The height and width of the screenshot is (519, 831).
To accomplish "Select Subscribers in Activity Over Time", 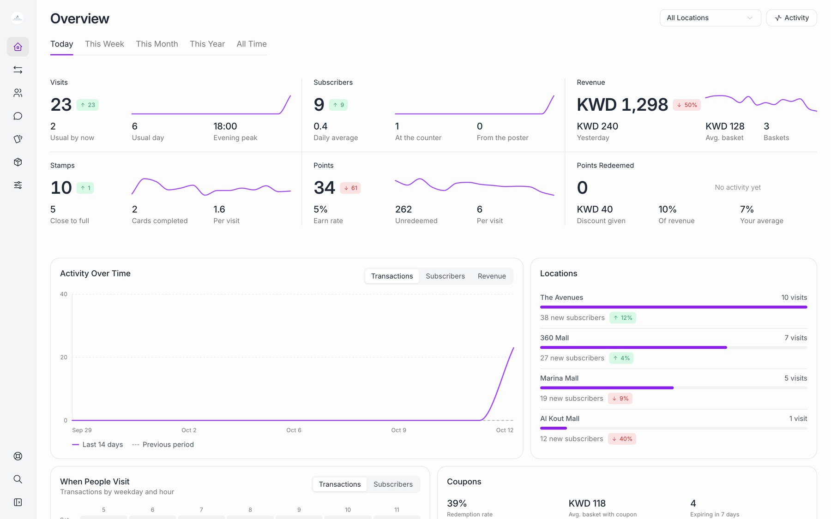I will (445, 276).
